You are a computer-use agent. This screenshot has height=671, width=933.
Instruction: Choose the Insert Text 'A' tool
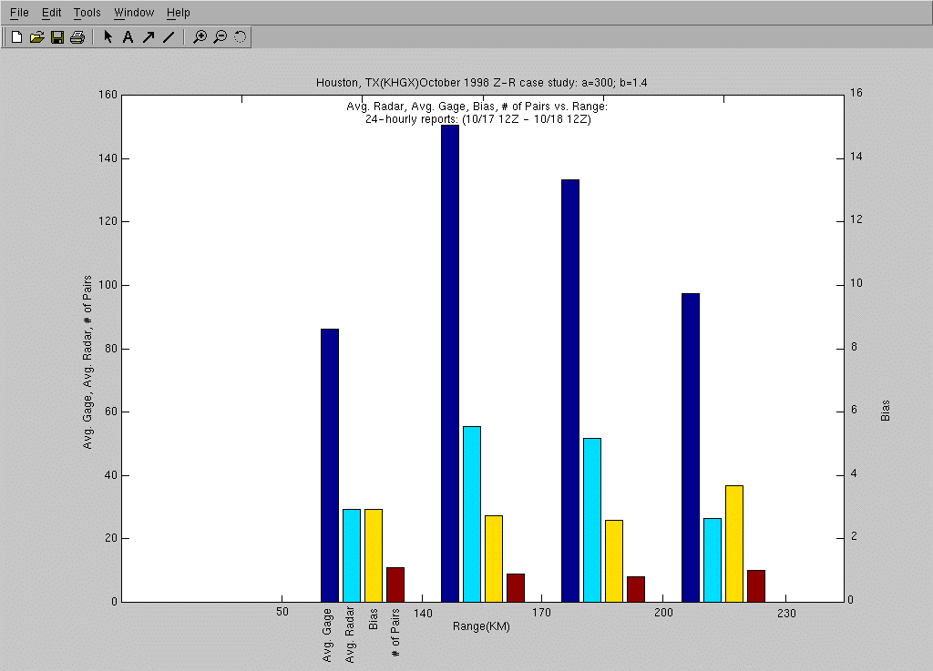click(128, 36)
